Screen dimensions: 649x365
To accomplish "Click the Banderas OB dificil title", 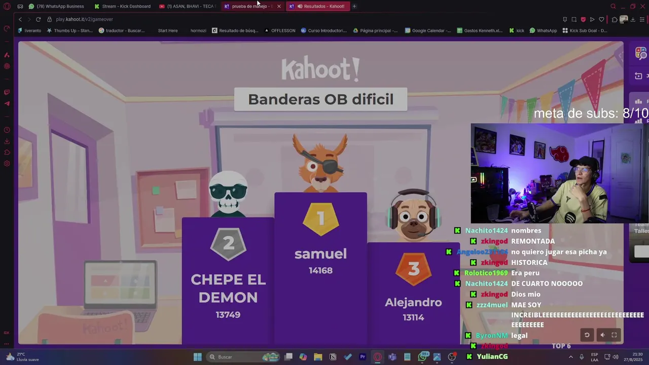I will pos(320,99).
